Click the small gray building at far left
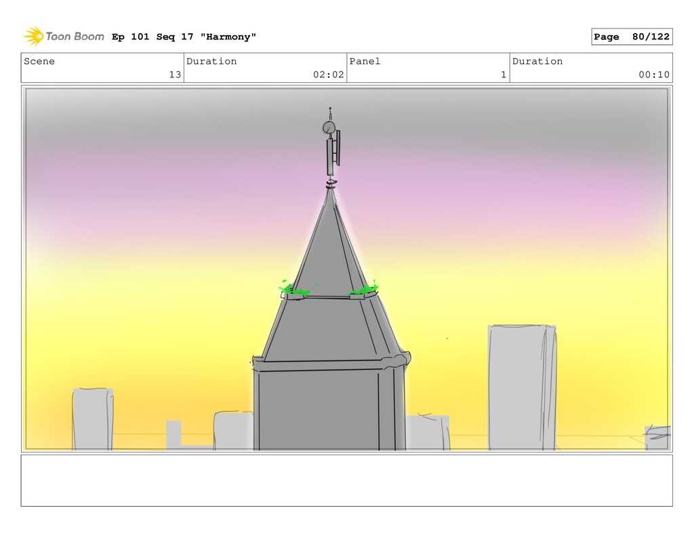 point(92,419)
